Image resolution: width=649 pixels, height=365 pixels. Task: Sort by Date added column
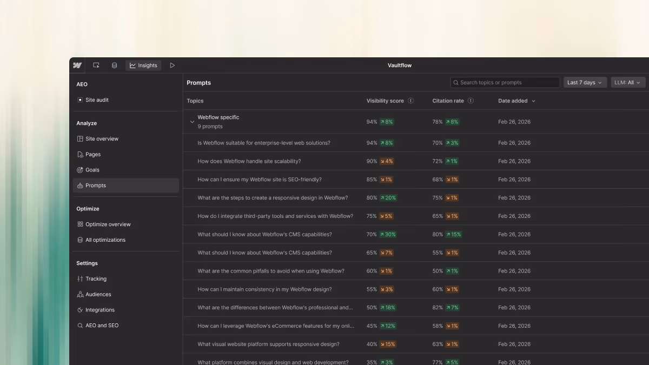tap(516, 101)
